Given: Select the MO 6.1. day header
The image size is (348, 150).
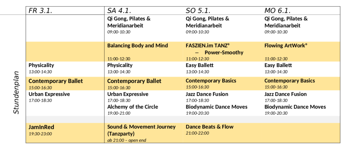Looking at the screenshot, I should click(x=278, y=11).
